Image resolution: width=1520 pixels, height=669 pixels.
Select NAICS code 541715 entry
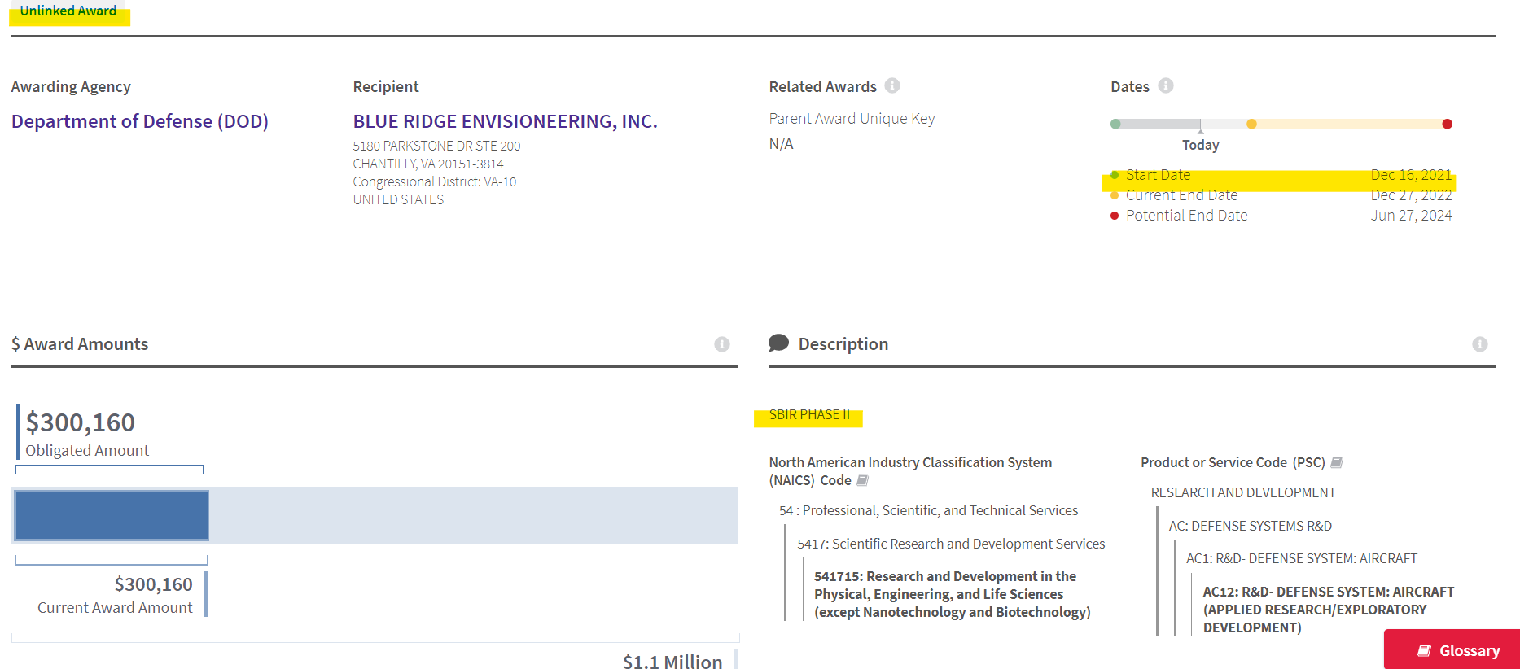pyautogui.click(x=952, y=594)
